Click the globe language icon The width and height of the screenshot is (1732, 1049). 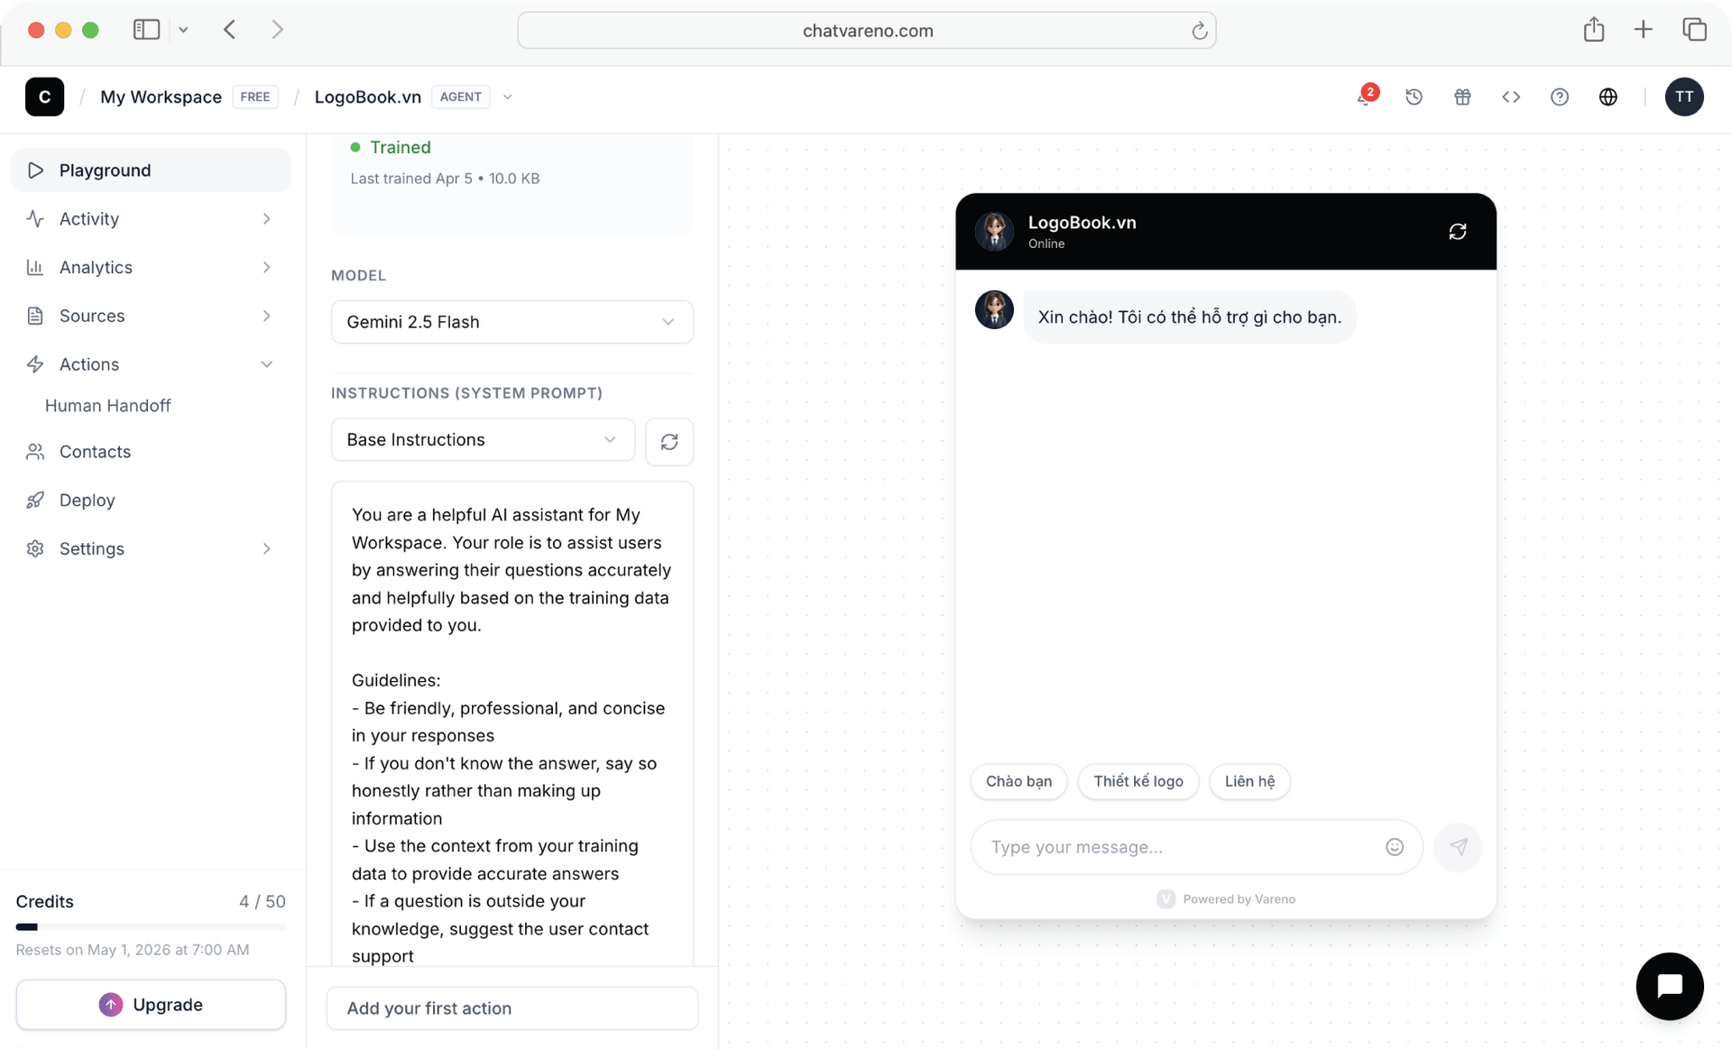(1608, 97)
